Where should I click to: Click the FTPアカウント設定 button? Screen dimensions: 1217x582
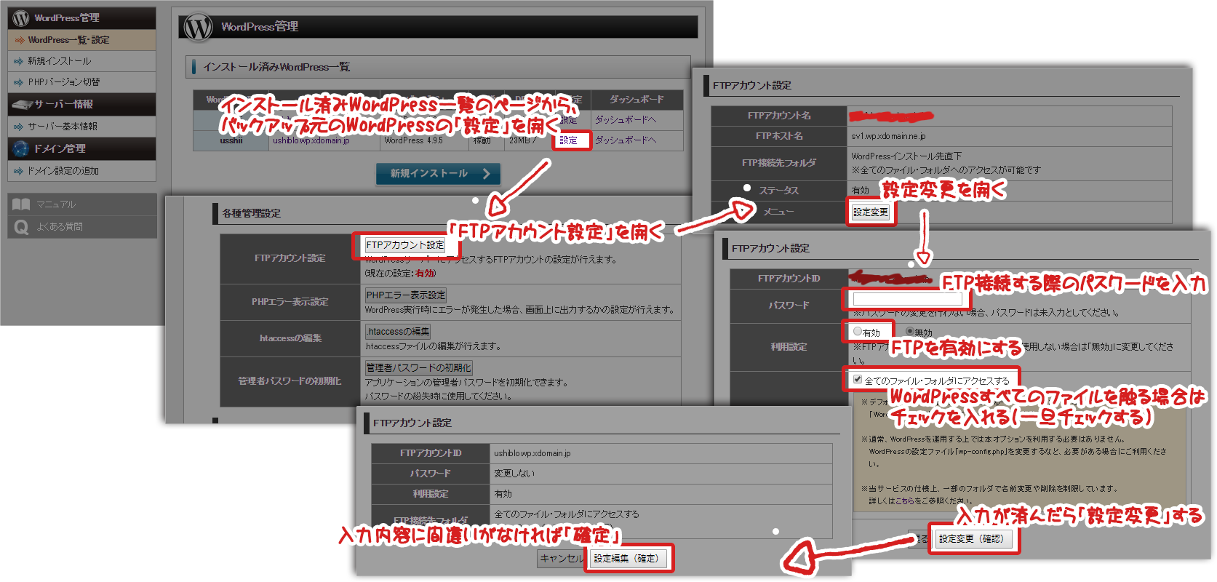pos(405,245)
